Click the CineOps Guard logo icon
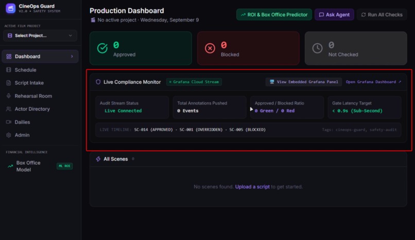 (x=11, y=8)
